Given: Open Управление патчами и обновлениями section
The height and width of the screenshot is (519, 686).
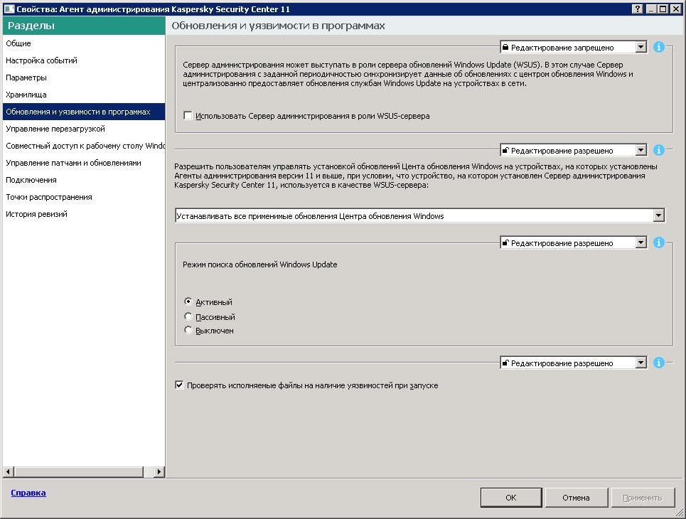Looking at the screenshot, I should (84, 163).
